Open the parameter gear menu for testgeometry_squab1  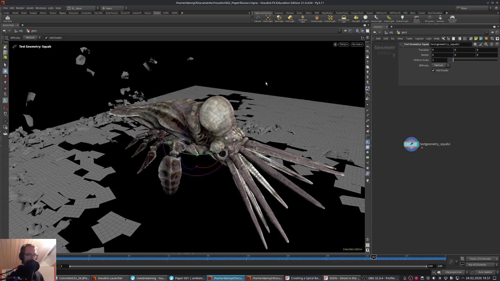tap(475, 44)
